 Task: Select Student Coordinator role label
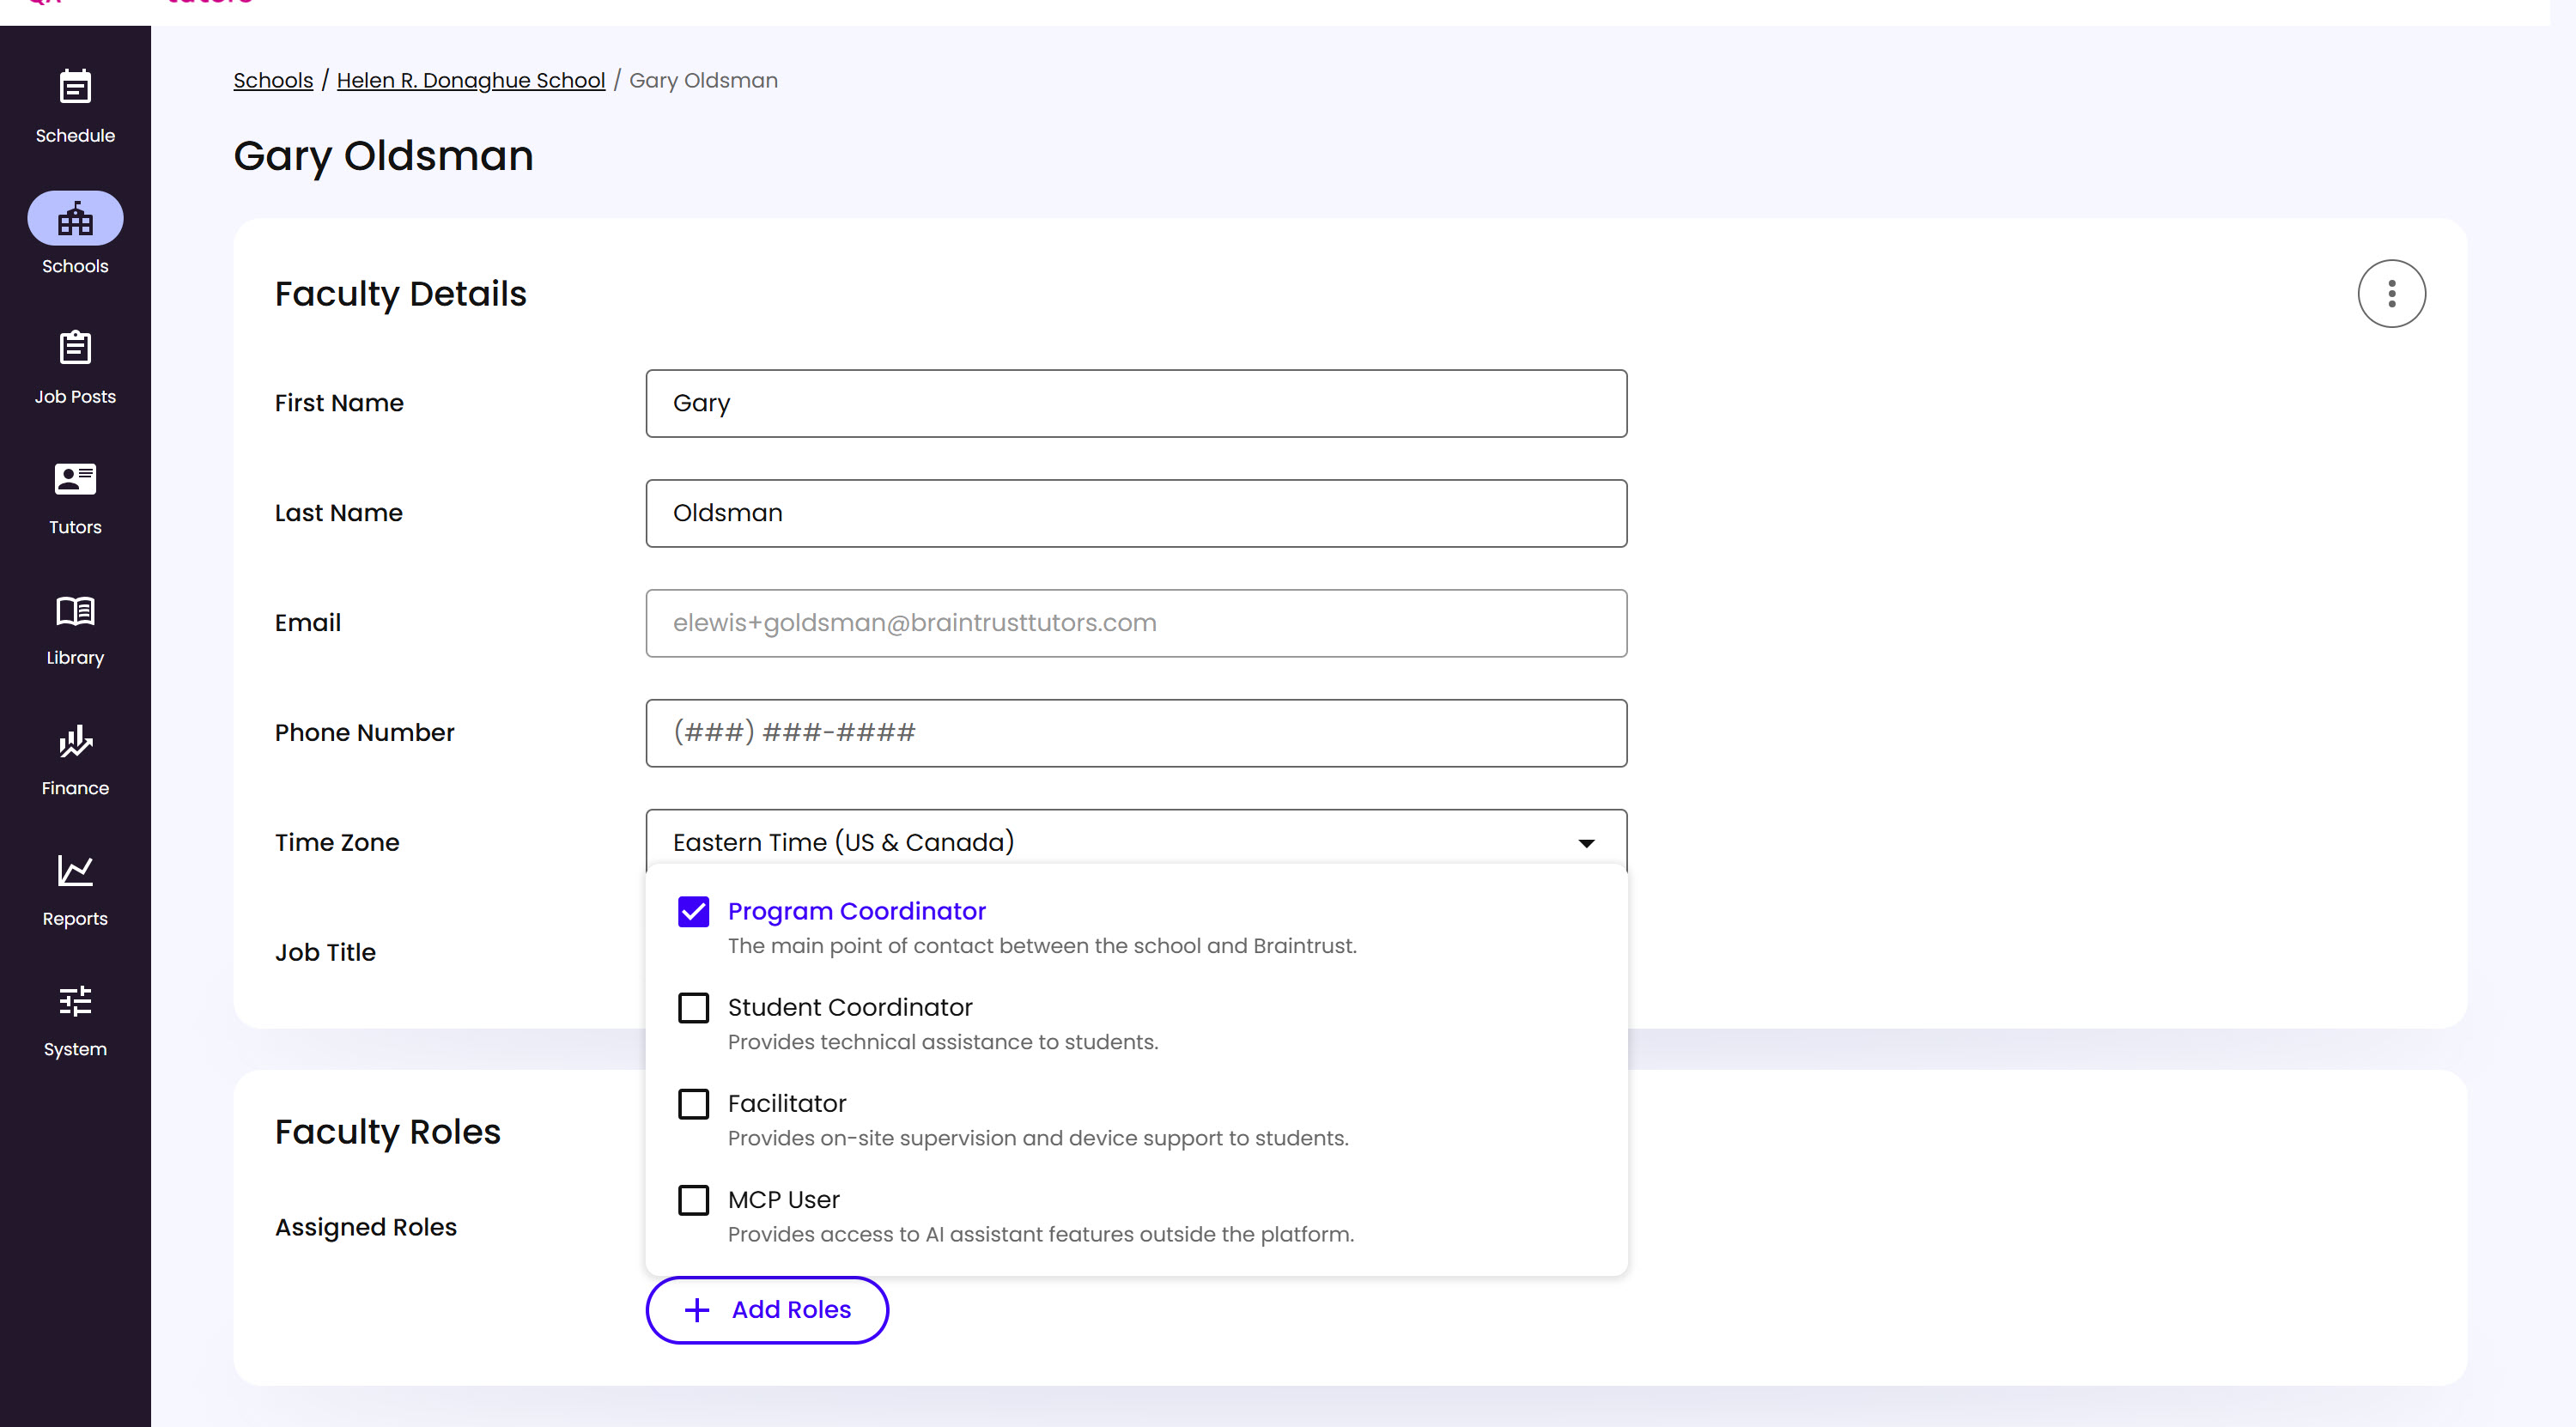(x=850, y=1007)
